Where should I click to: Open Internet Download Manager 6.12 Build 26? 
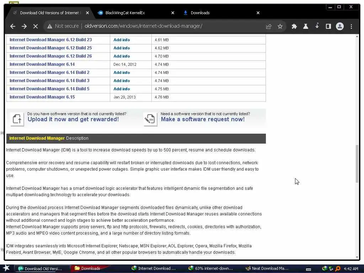50,56
